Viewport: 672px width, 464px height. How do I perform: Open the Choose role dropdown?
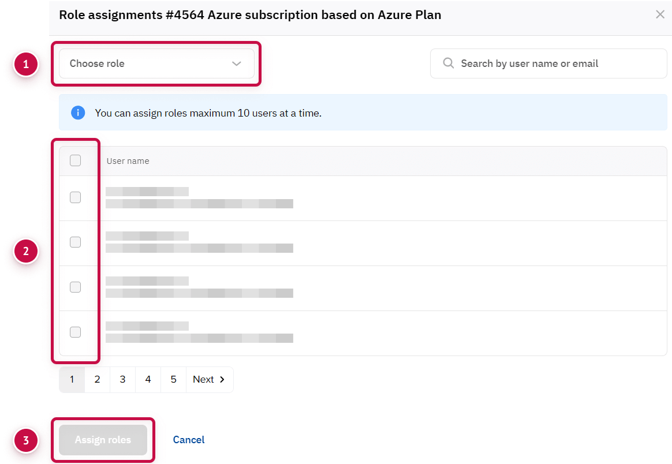click(156, 63)
